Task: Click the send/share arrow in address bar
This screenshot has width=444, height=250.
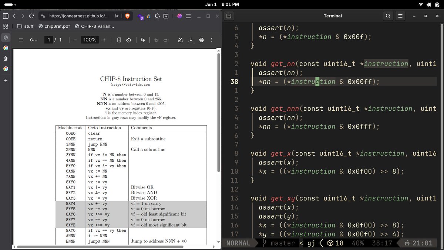Action: (117, 16)
